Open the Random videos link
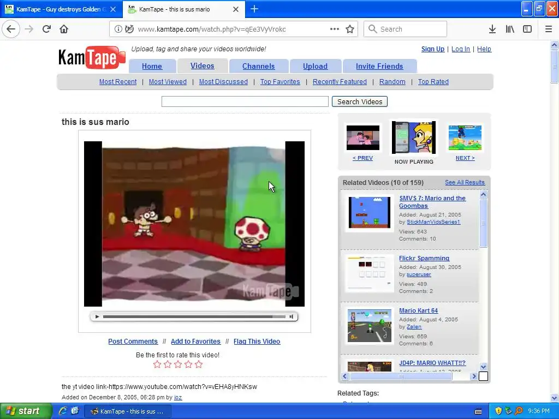Image resolution: width=559 pixels, height=419 pixels. pyautogui.click(x=392, y=82)
